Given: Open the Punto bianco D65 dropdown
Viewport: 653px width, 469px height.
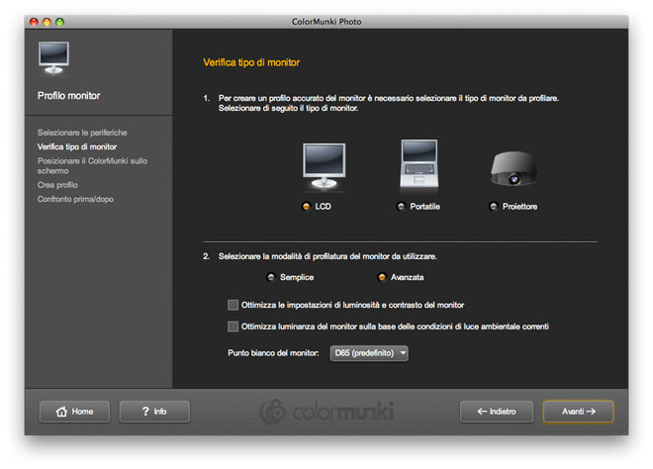Looking at the screenshot, I should [x=369, y=353].
